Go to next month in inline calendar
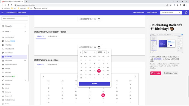The height and width of the screenshot is (106, 189). [x=136, y=76]
